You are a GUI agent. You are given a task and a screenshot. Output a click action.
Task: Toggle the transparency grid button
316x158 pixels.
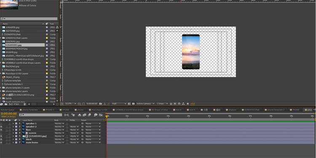(x=133, y=104)
